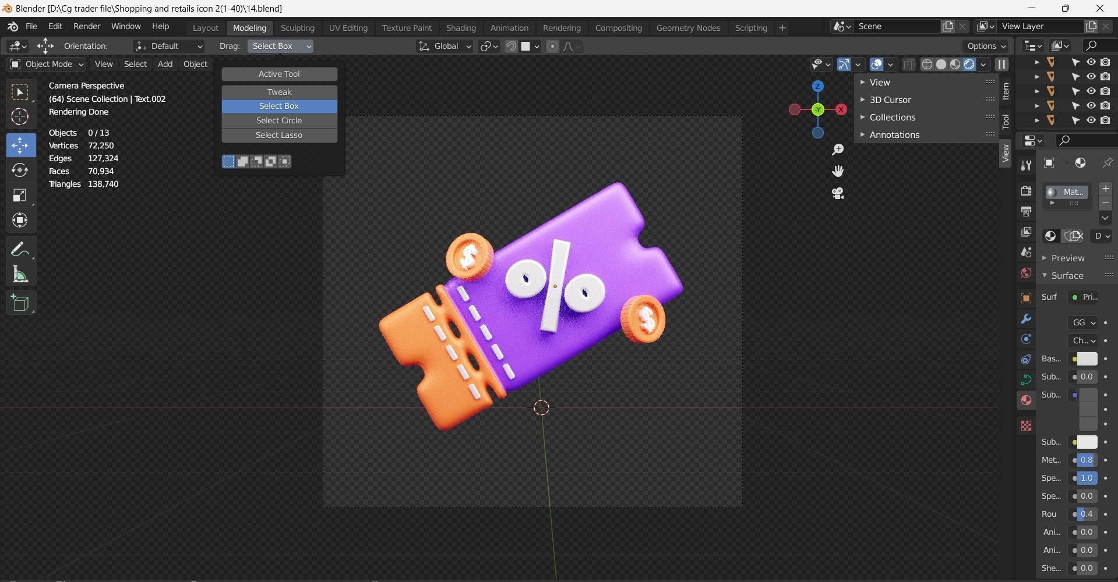Switch to the Sculpting workspace tab
This screenshot has height=582, width=1118.
297,27
